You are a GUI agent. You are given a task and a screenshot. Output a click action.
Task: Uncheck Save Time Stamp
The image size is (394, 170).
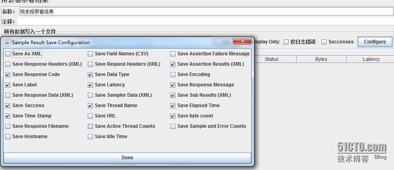[8, 116]
